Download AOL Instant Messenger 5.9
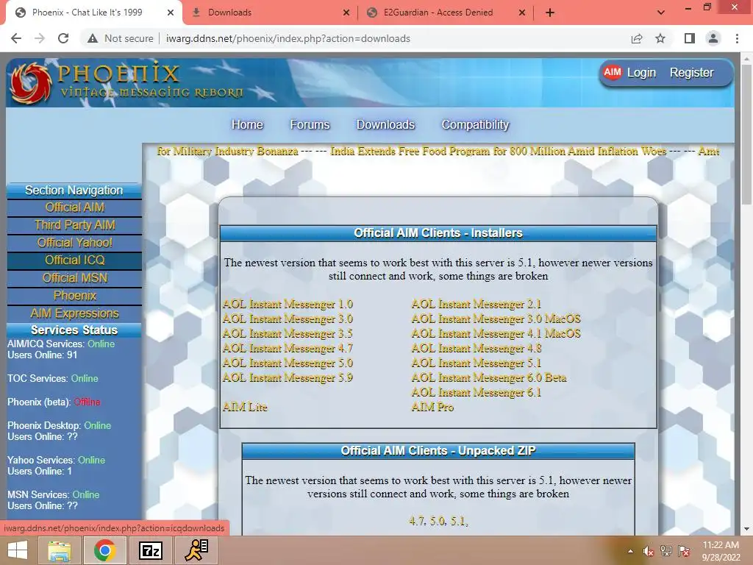The image size is (753, 565). (x=288, y=377)
